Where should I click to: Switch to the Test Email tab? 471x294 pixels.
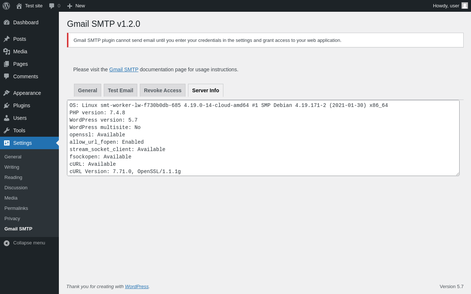point(120,90)
